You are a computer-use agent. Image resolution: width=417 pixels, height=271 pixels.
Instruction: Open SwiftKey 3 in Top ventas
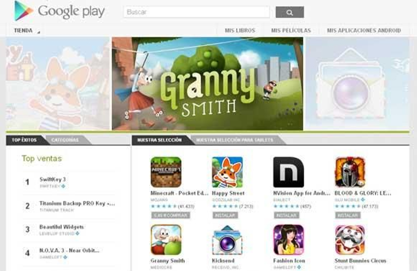coord(52,179)
